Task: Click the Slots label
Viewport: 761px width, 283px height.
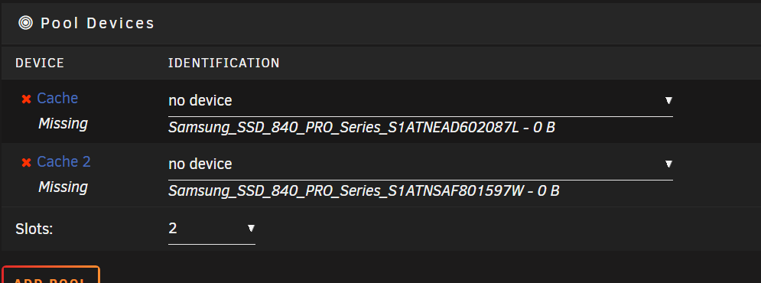Action: tap(34, 229)
